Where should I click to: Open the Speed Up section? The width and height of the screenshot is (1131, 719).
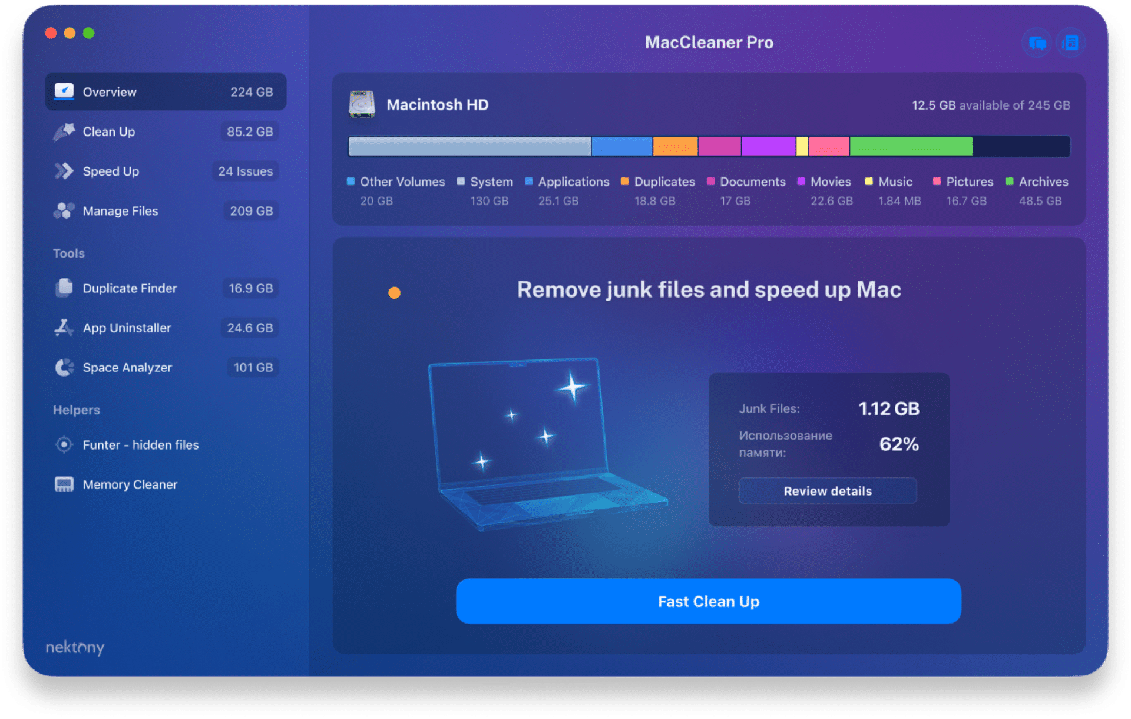point(166,171)
